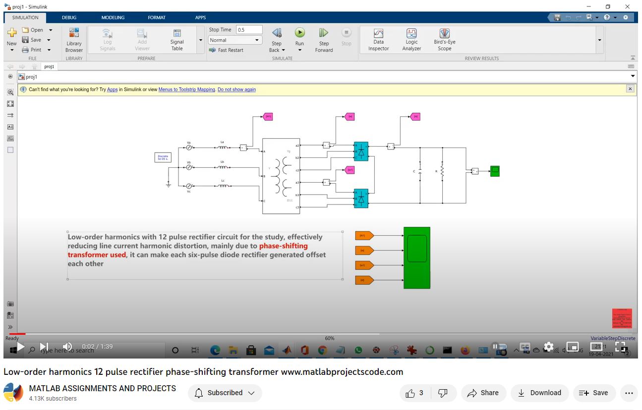Click the Discrete powergui block

coord(163,157)
